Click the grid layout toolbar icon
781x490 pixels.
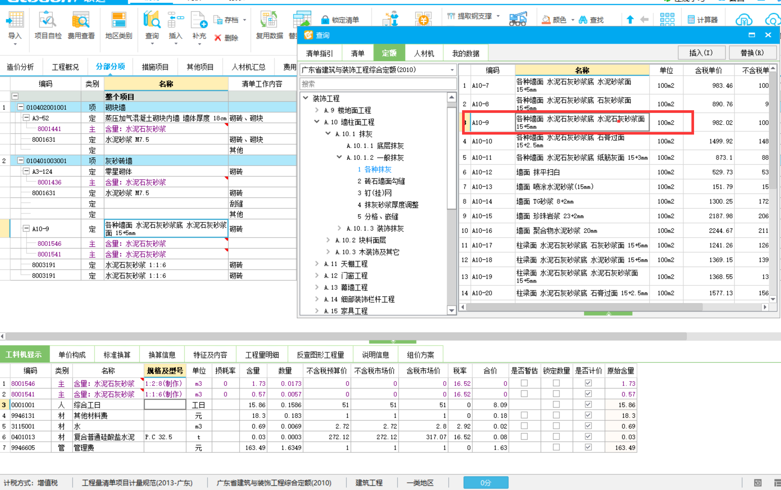[667, 19]
